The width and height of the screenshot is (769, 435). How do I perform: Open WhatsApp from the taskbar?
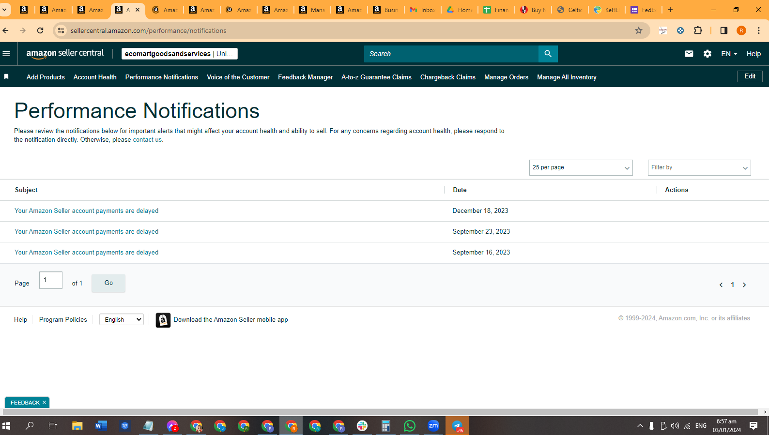[410, 426]
